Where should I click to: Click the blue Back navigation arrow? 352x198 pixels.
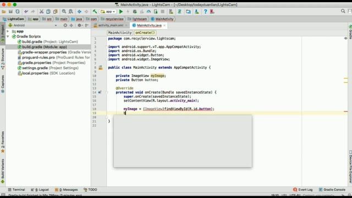pyautogui.click(x=79, y=12)
